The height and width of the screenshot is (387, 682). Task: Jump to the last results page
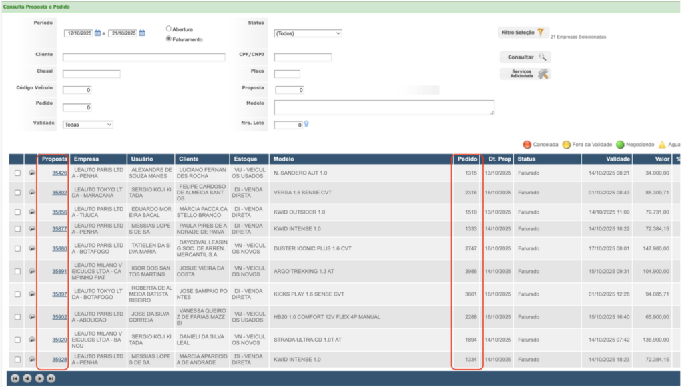(x=51, y=378)
